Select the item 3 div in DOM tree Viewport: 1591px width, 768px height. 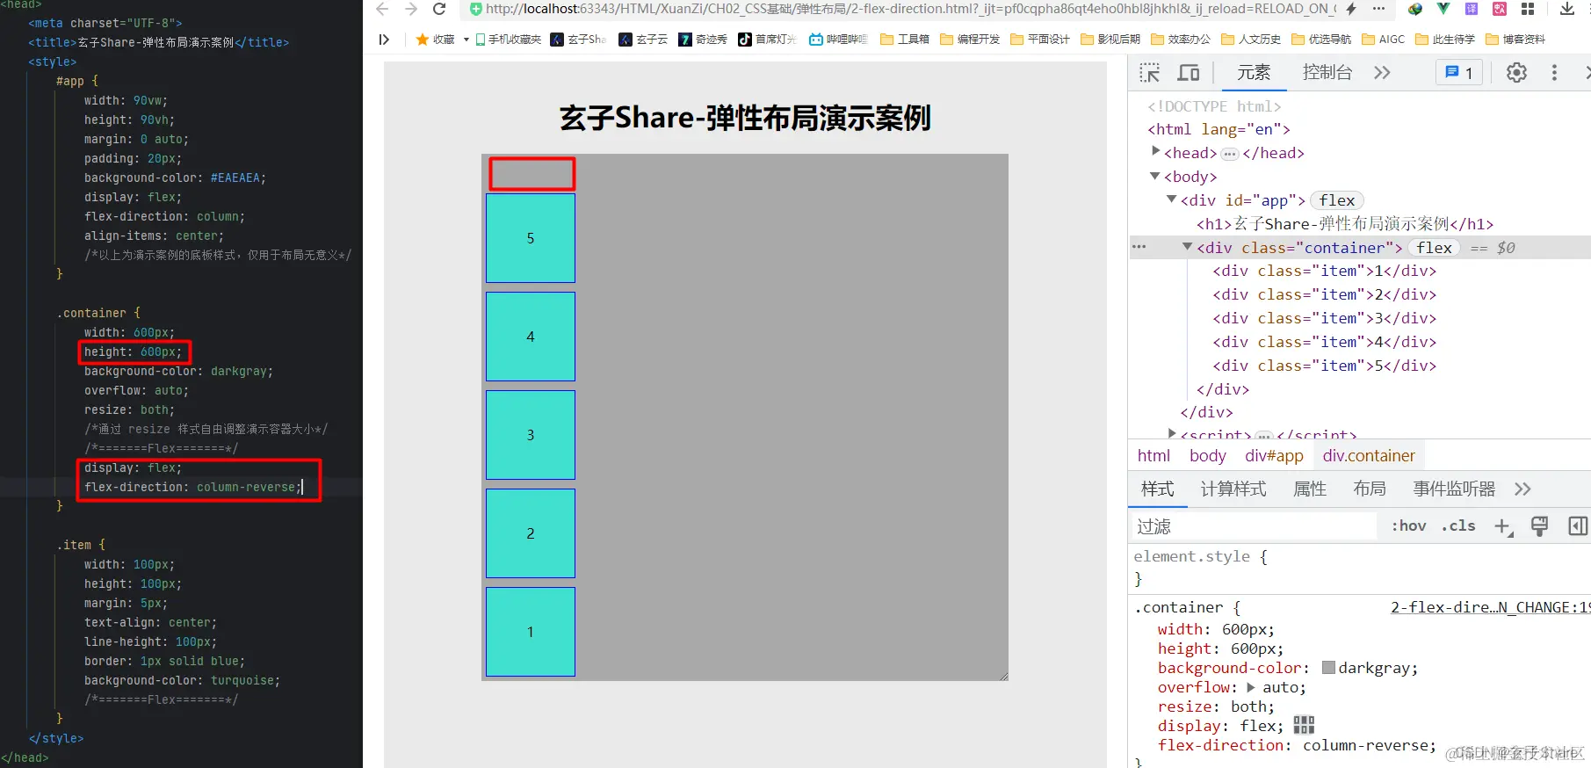point(1324,318)
